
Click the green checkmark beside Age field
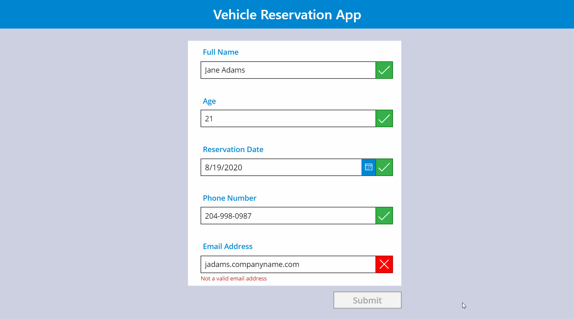point(384,118)
